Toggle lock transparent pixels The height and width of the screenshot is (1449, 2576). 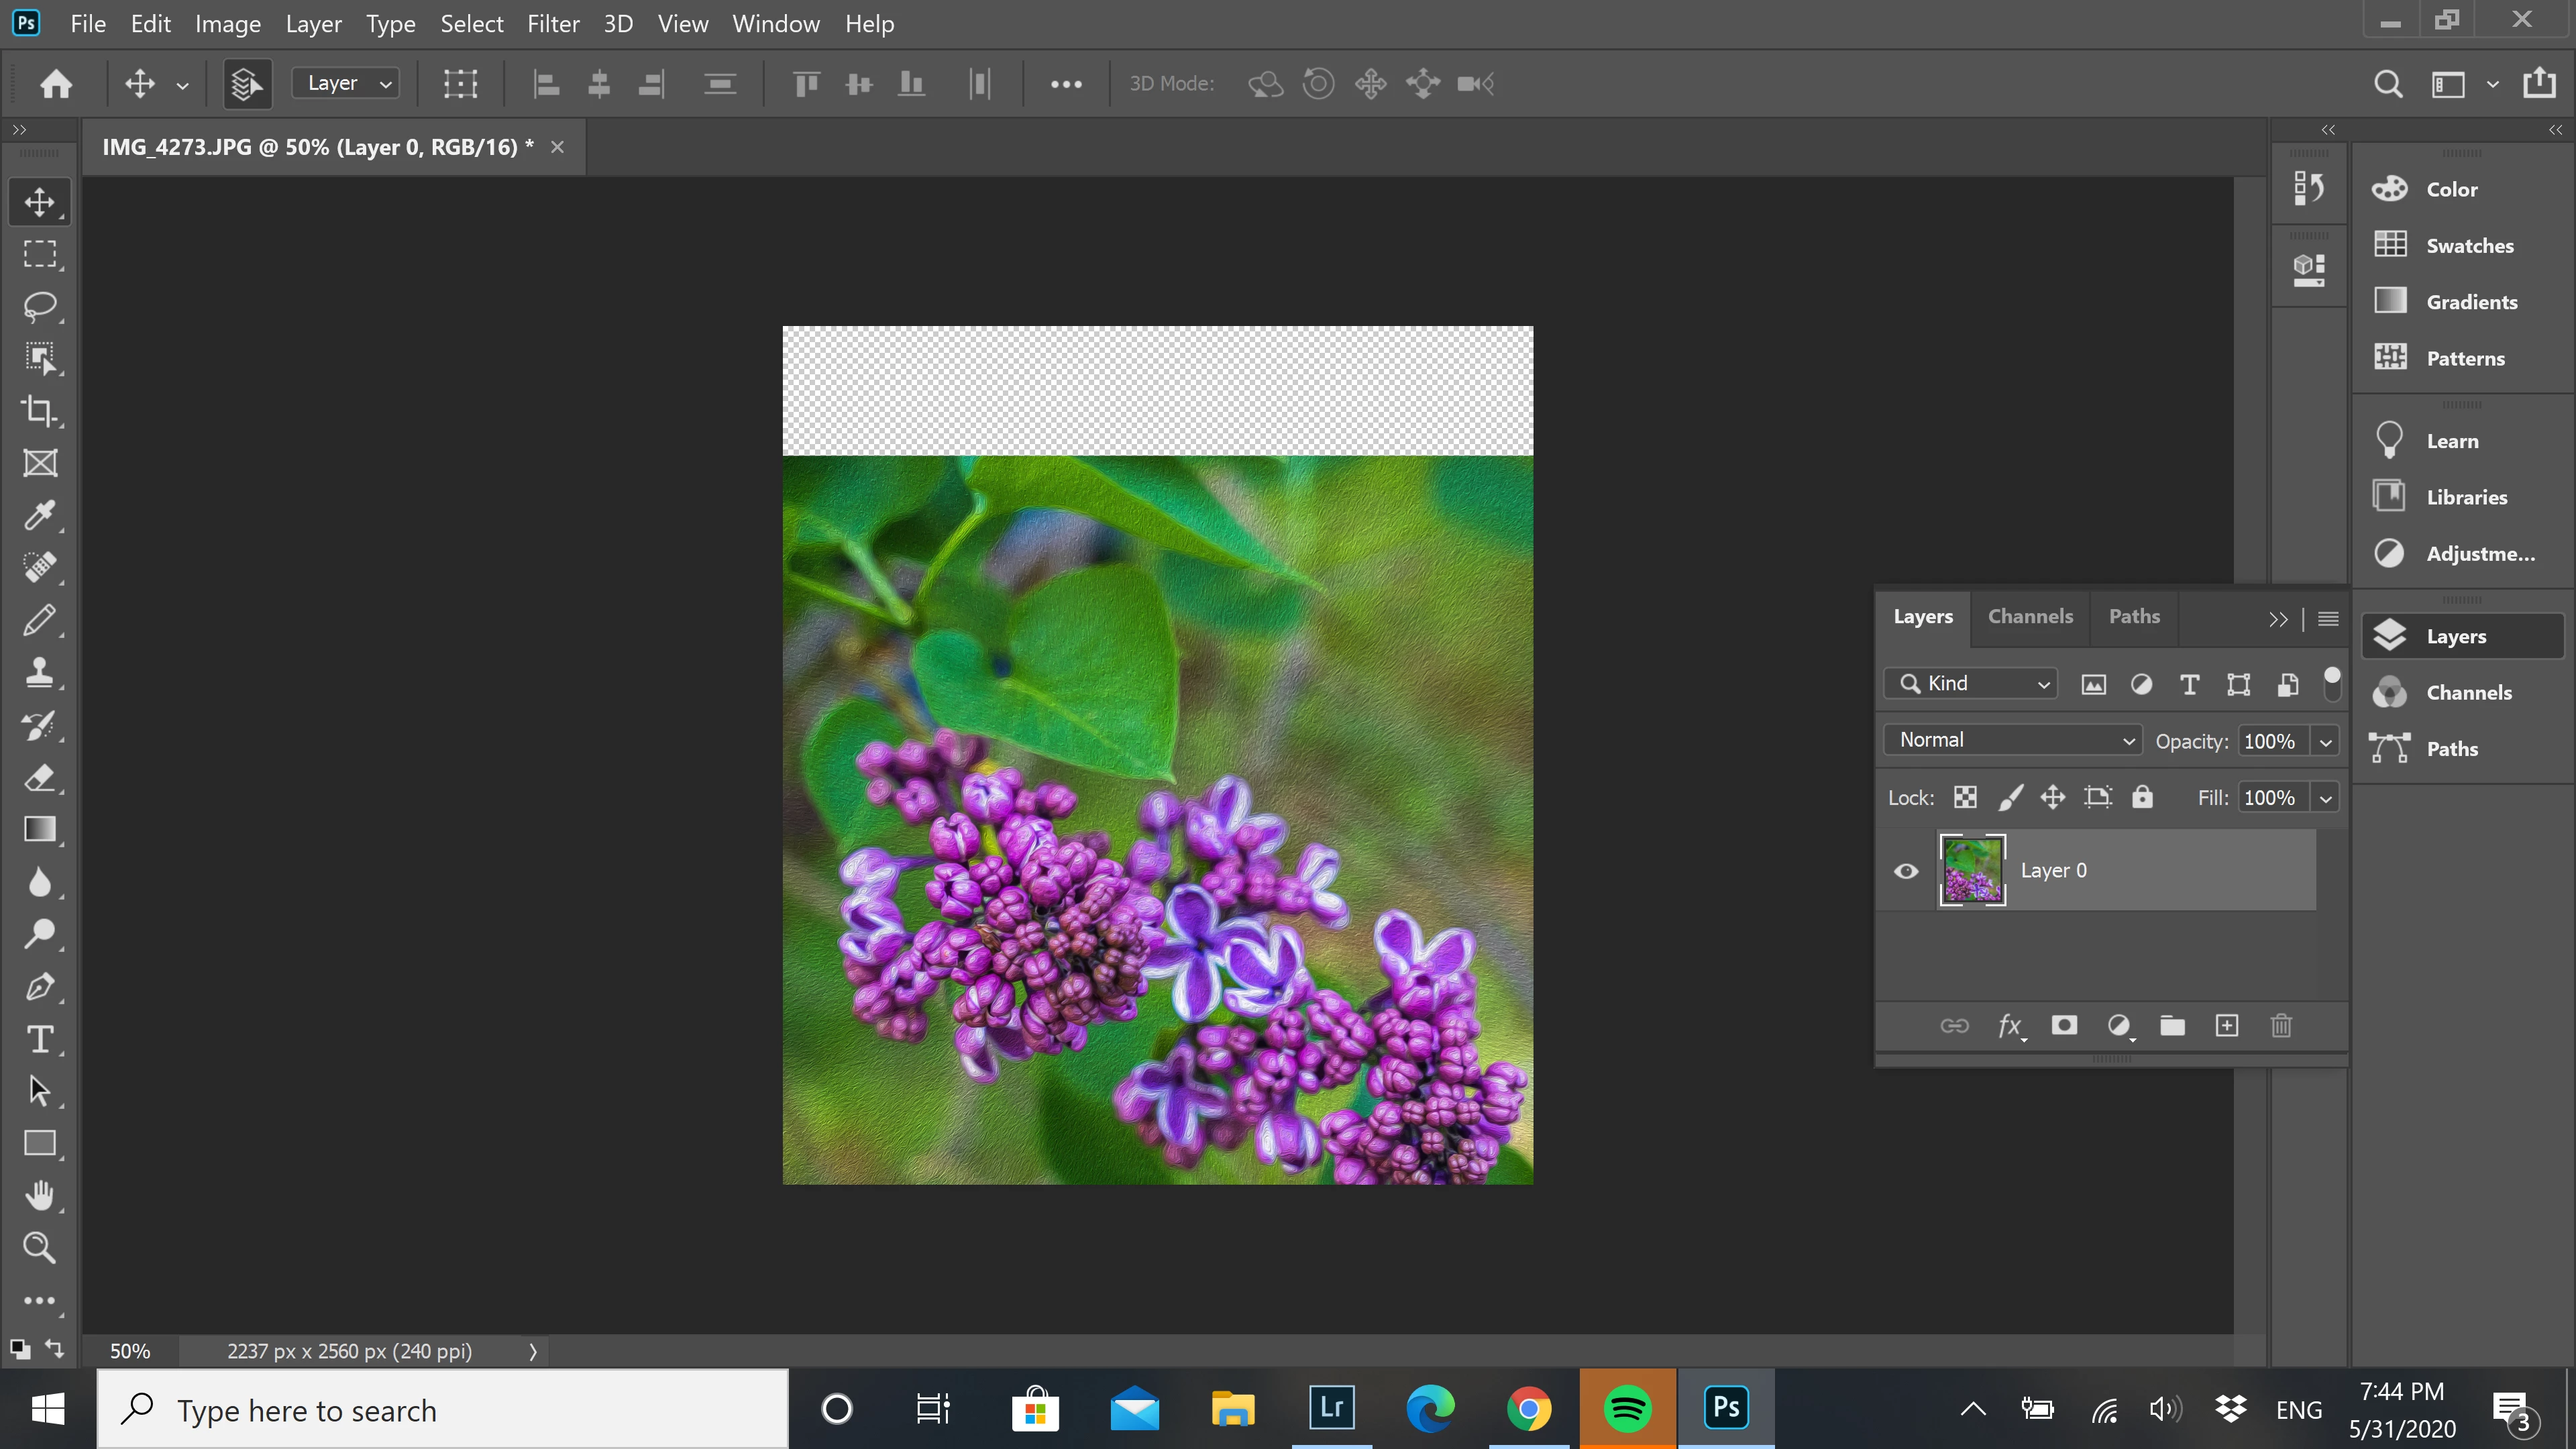point(1965,797)
